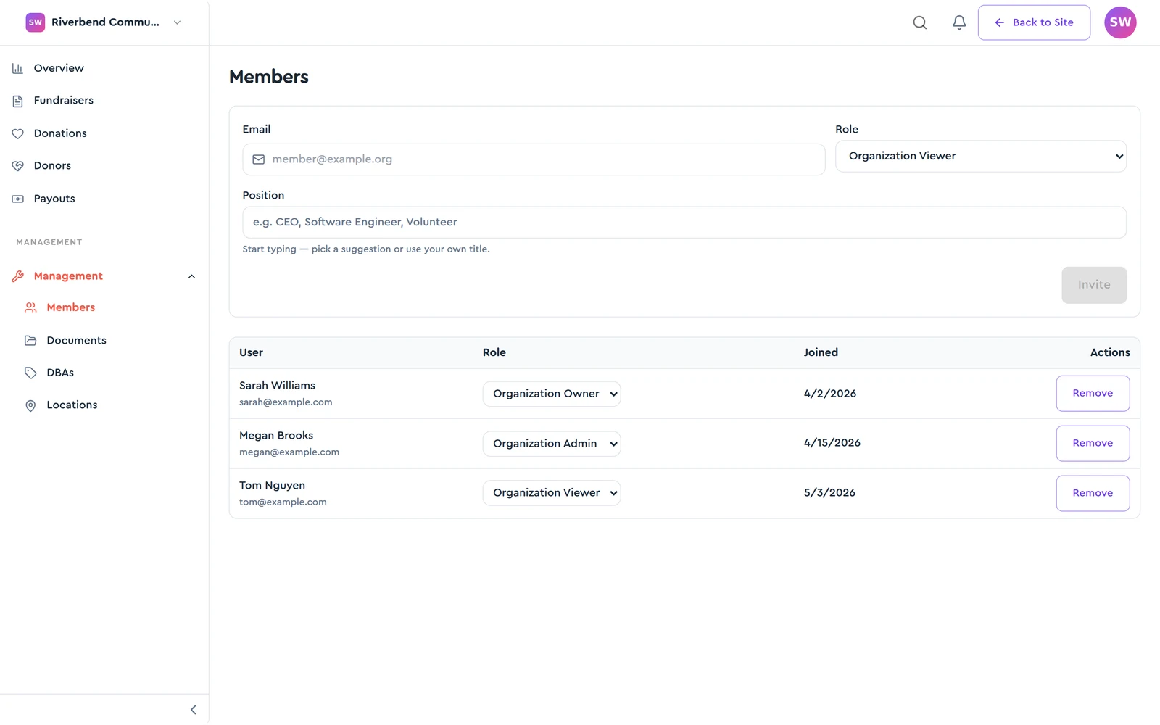
Task: Change Sarah Williams' role dropdown
Action: 552,394
